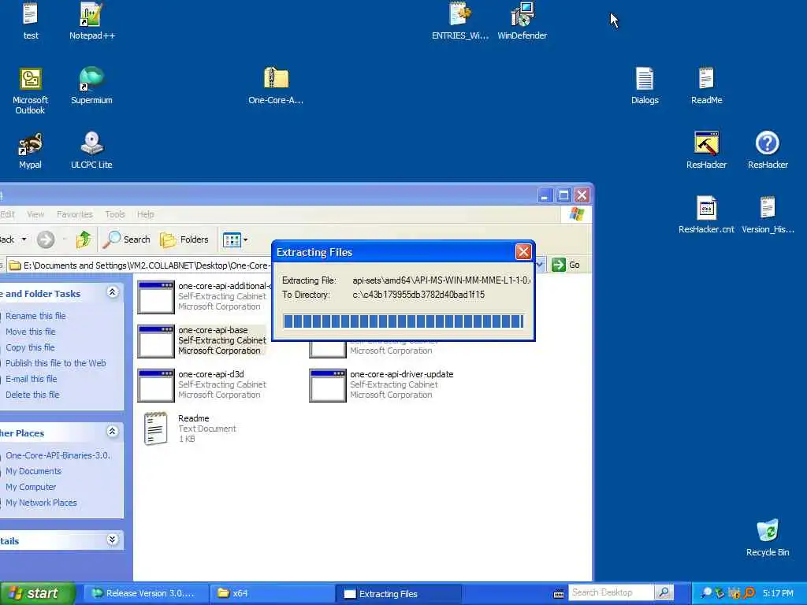Collapse the File and Folder Tasks panel
Image resolution: width=807 pixels, height=605 pixels.
tap(112, 292)
